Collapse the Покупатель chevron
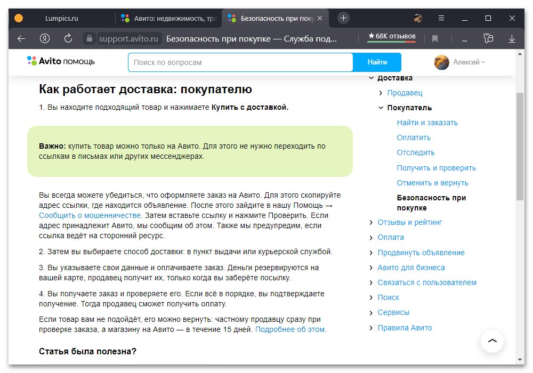533x373 pixels. point(381,108)
